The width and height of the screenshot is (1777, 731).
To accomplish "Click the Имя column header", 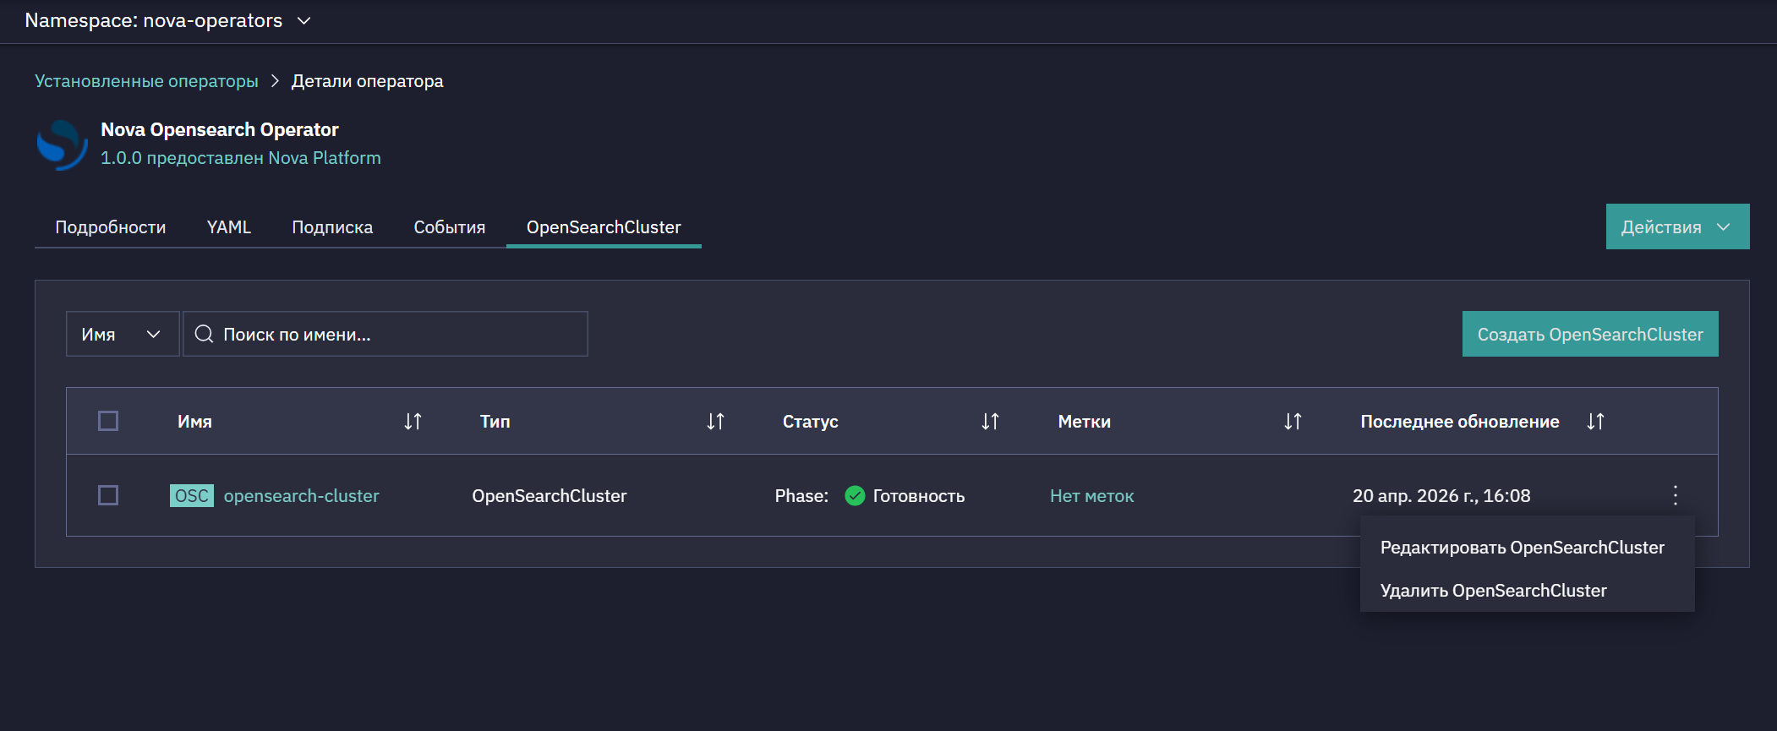I will click(x=194, y=422).
